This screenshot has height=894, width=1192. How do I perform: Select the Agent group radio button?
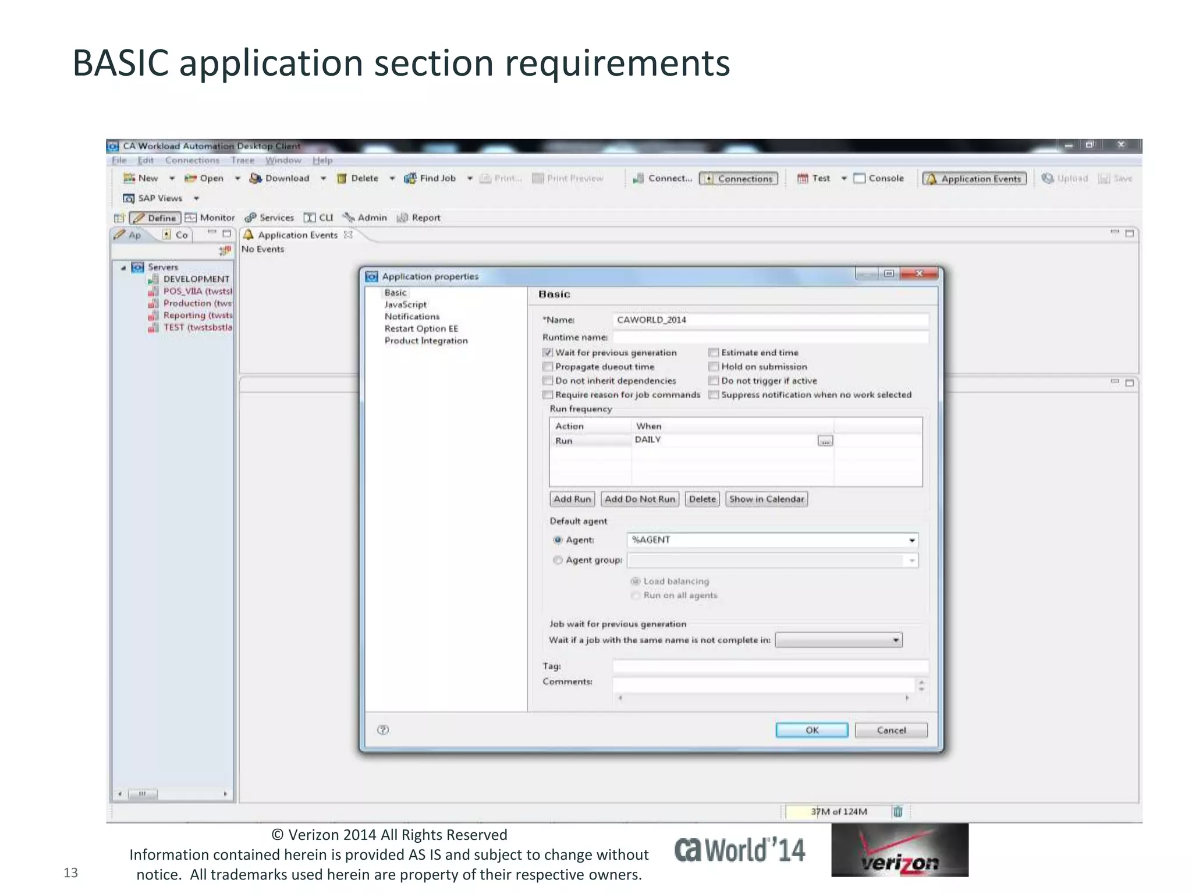[558, 560]
